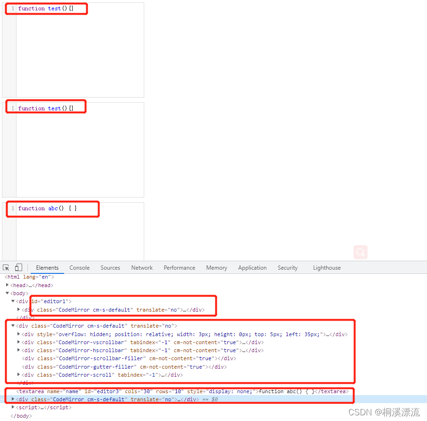The width and height of the screenshot is (427, 421).
Task: Switch to the Network tab
Action: pos(142,268)
